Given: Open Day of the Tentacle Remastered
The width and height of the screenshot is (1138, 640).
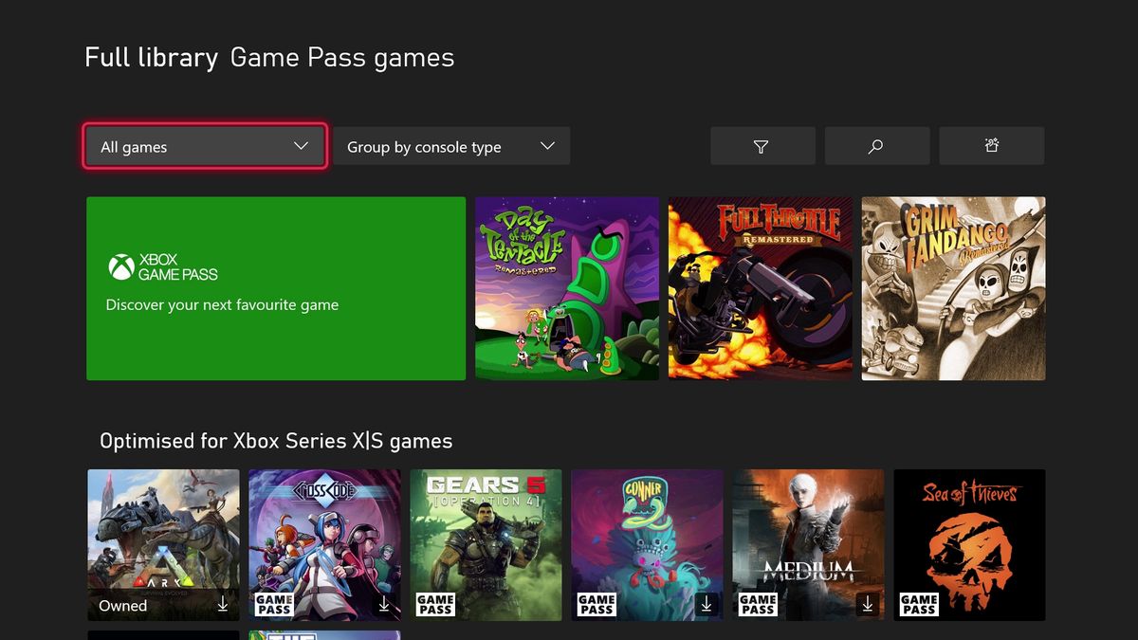Looking at the screenshot, I should pos(566,288).
